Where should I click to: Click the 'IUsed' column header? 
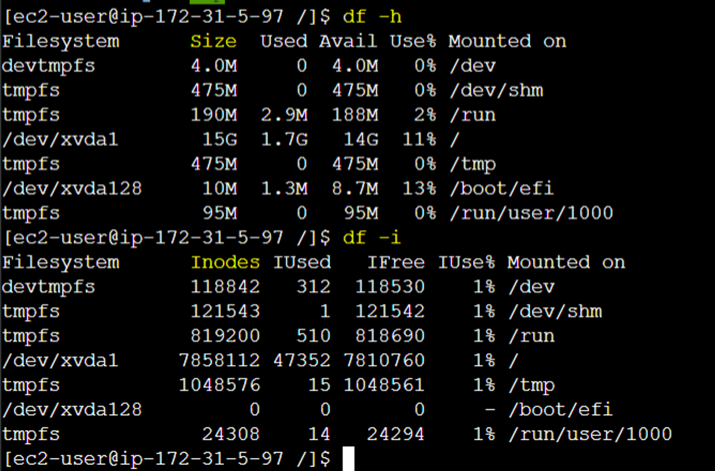coord(302,262)
